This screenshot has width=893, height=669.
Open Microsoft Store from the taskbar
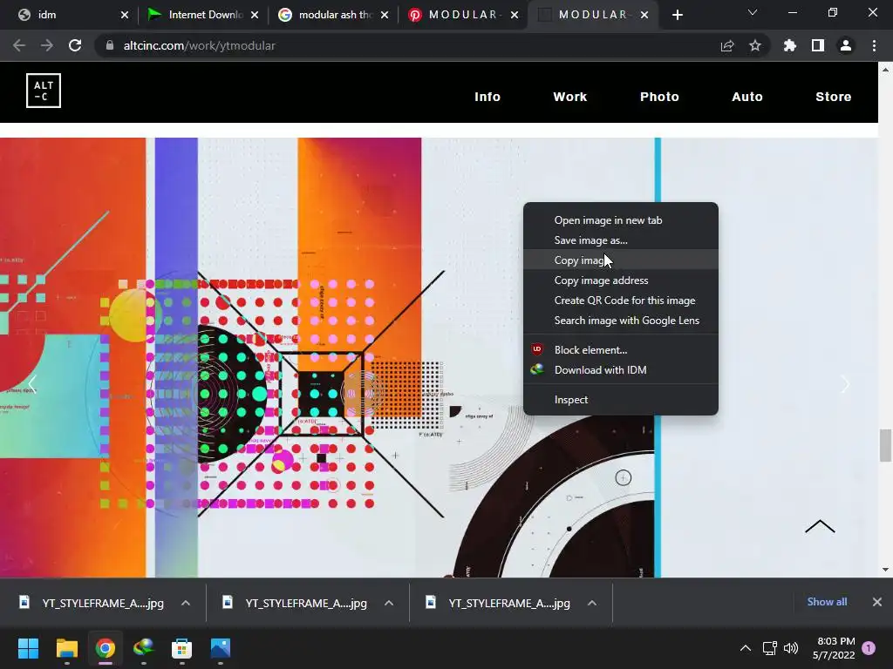click(181, 648)
